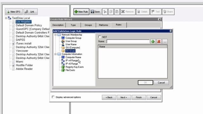Click the Link toolbar button

point(30,12)
